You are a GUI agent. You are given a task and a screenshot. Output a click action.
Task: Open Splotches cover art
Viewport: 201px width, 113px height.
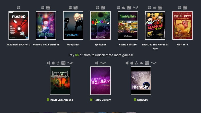100,25
